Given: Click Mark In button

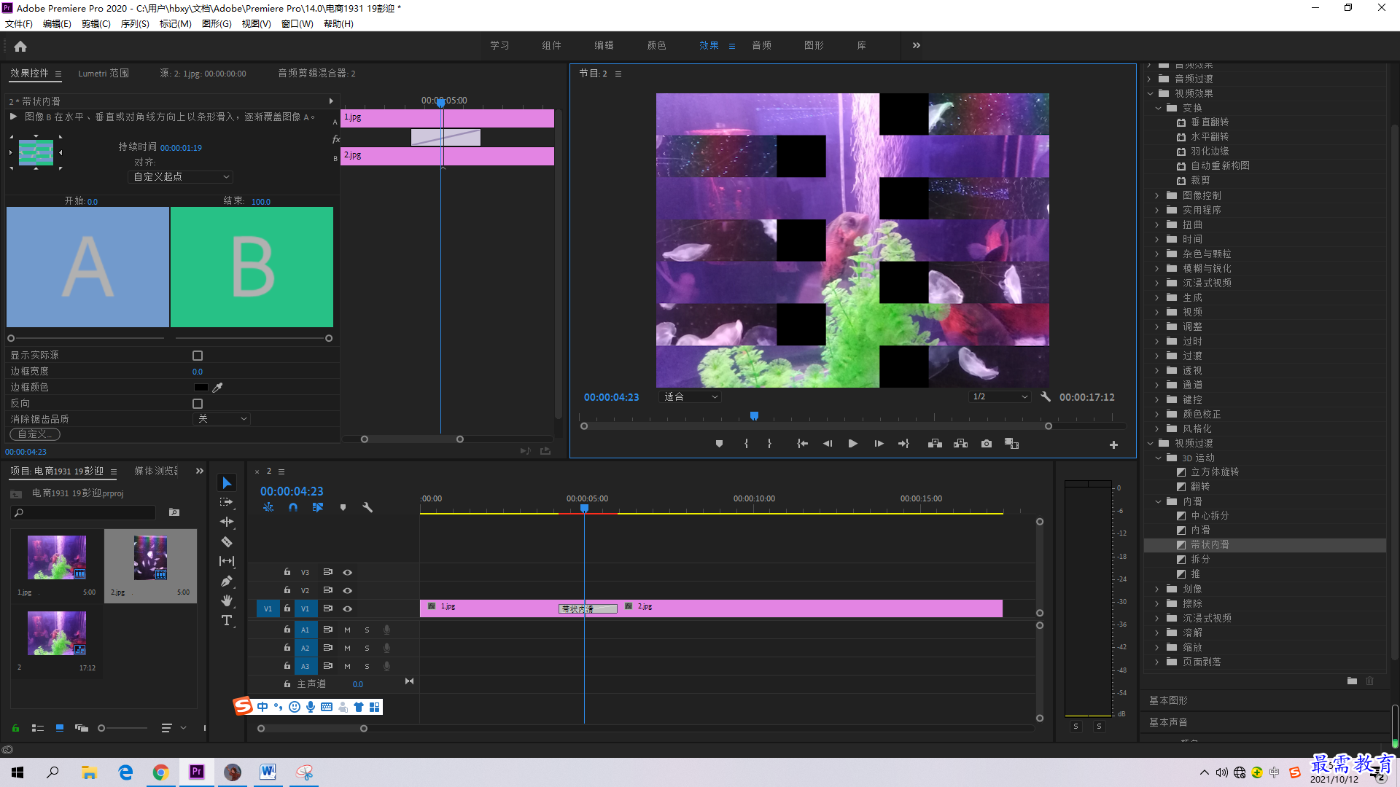Looking at the screenshot, I should pyautogui.click(x=746, y=444).
